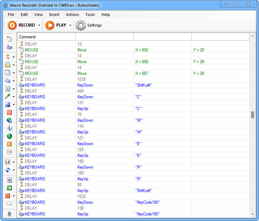Click the C# script icon in sidebar
Screen dimensions: 259x221
coord(9,152)
